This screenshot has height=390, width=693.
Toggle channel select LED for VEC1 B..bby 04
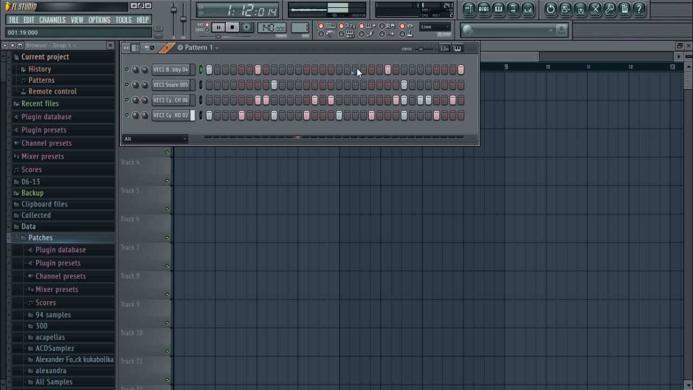click(201, 69)
